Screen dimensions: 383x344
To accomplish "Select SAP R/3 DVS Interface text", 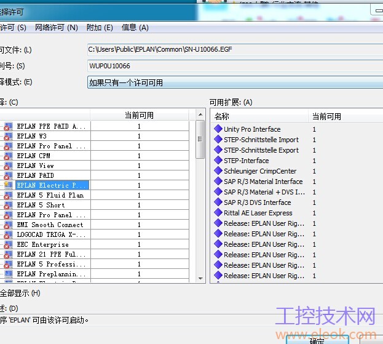I will click(257, 202).
